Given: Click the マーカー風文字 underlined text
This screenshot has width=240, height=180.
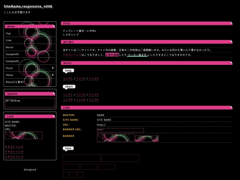Looking at the screenshot, I should (x=137, y=55).
